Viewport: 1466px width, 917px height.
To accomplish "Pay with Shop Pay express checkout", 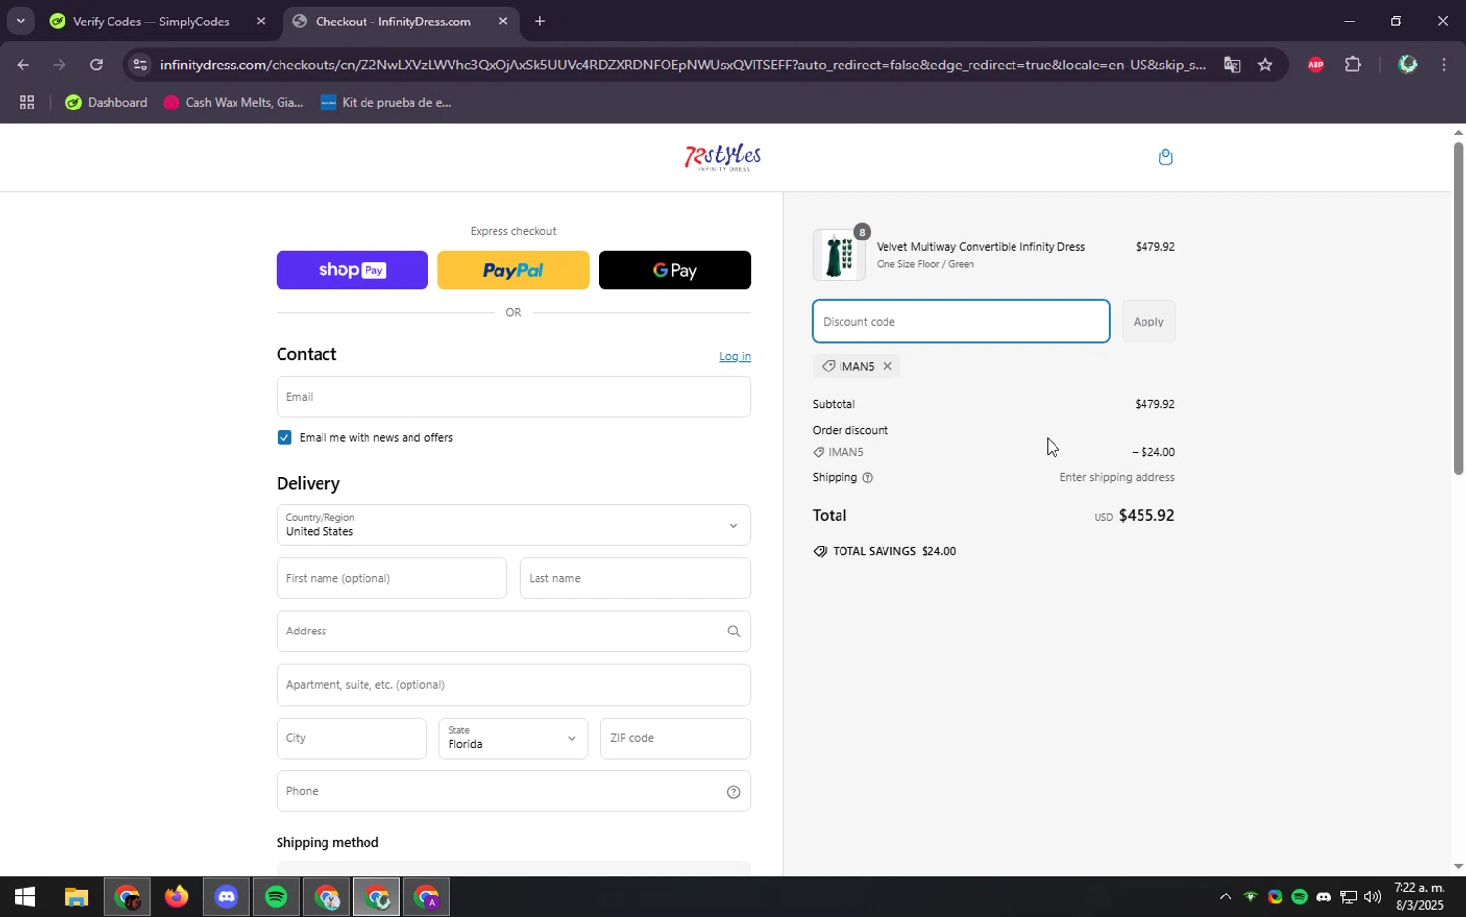I will 352,270.
